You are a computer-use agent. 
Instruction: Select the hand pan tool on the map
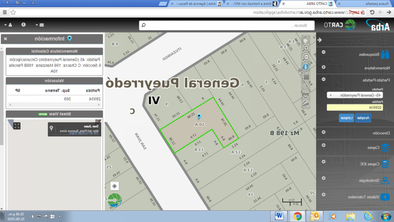coord(305,39)
